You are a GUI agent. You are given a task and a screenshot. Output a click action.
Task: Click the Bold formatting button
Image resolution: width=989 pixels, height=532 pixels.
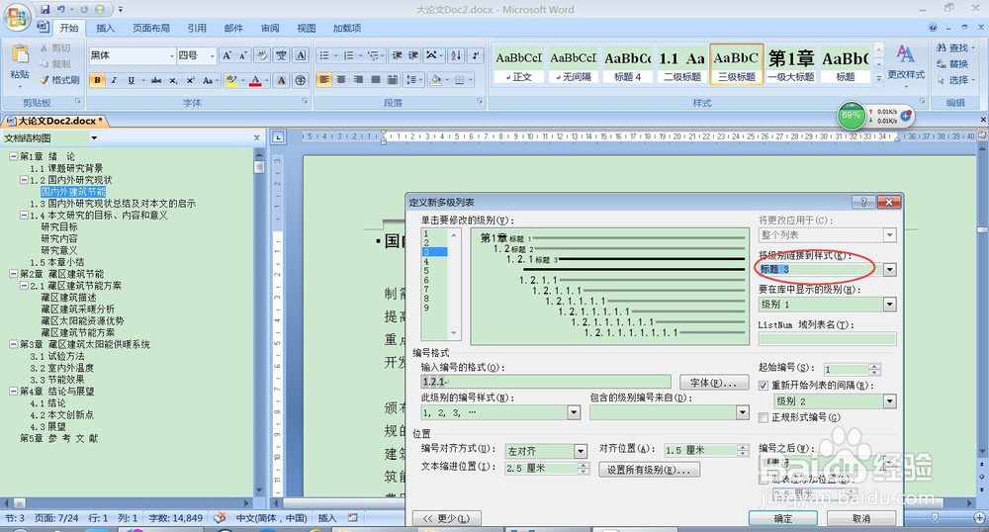pyautogui.click(x=97, y=80)
